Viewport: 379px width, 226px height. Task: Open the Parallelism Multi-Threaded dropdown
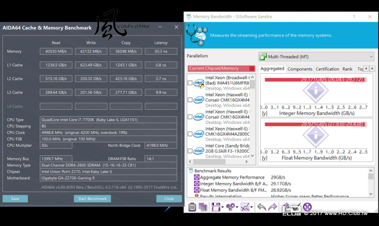(x=316, y=57)
